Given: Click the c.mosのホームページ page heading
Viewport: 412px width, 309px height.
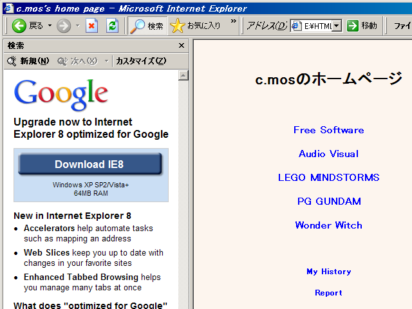Looking at the screenshot, I should (329, 79).
